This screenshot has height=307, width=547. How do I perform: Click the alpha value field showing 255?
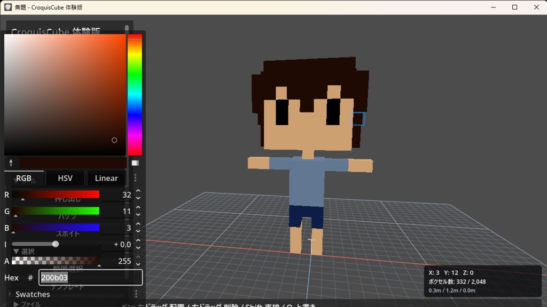coord(117,261)
